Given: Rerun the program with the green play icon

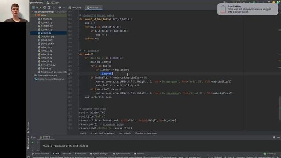Looking at the screenshot, I should pos(32,143).
